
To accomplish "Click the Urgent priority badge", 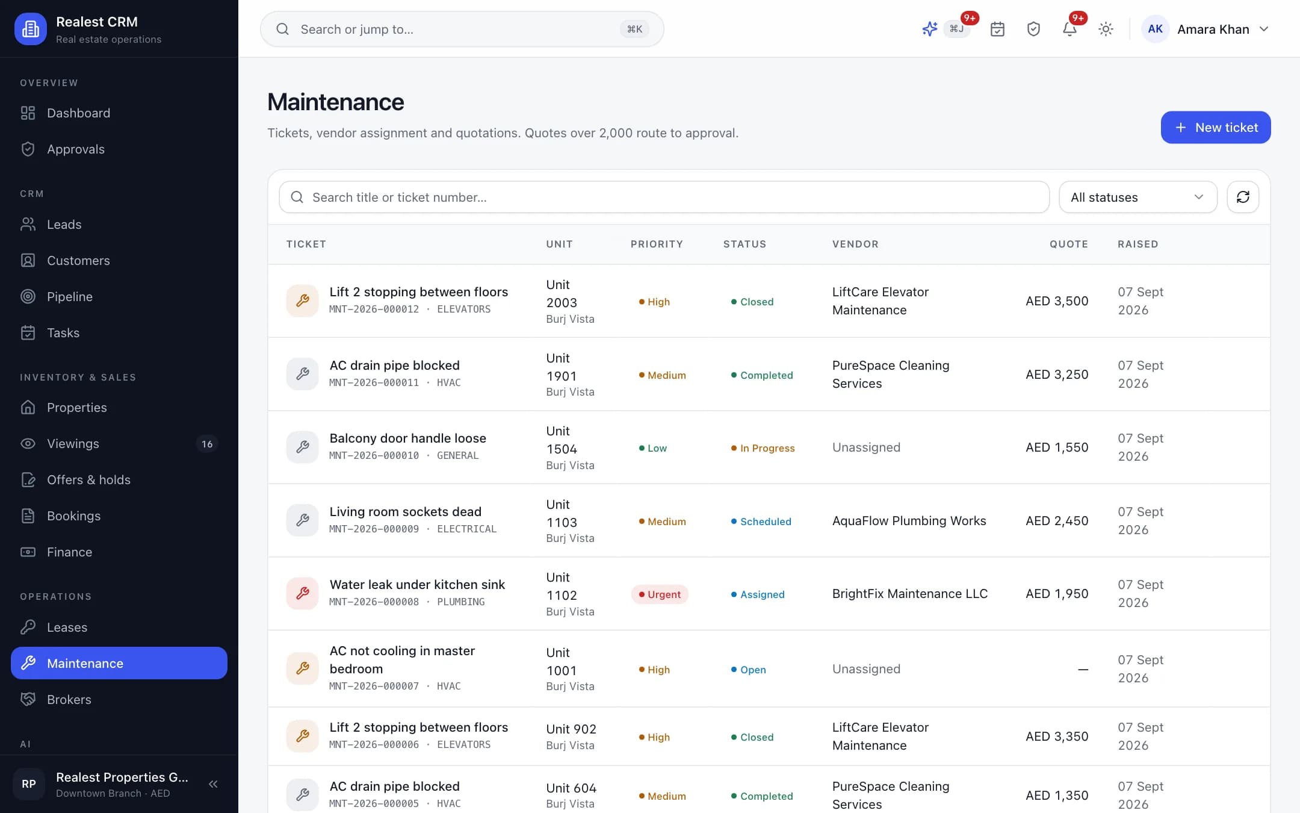I will point(660,594).
